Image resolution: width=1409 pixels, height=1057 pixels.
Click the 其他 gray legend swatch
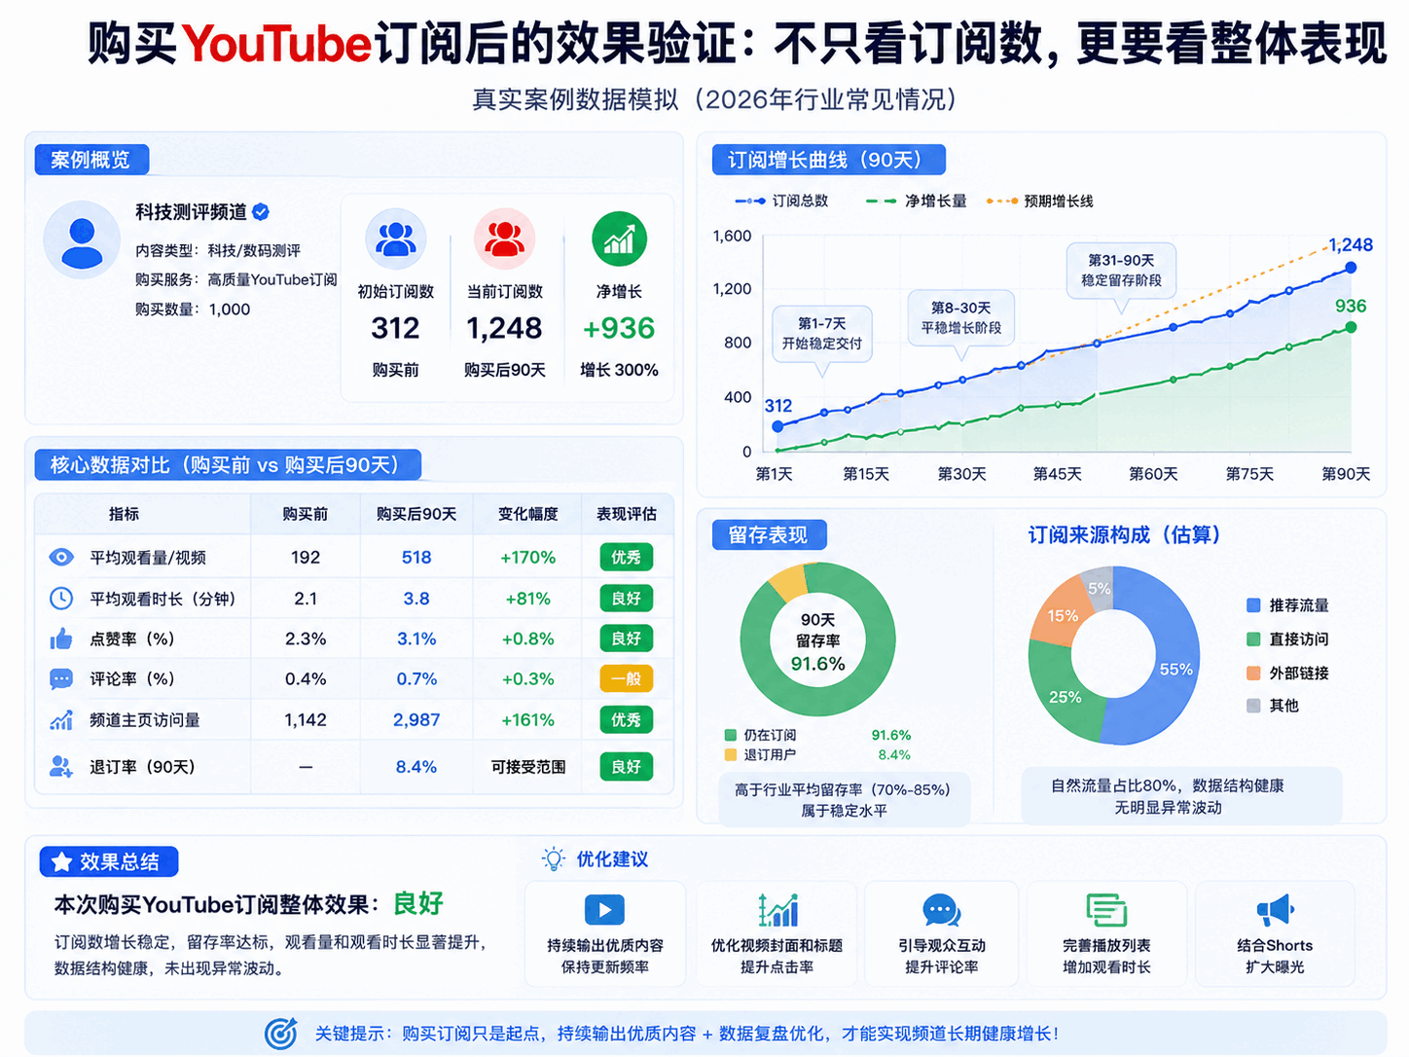tap(1253, 706)
